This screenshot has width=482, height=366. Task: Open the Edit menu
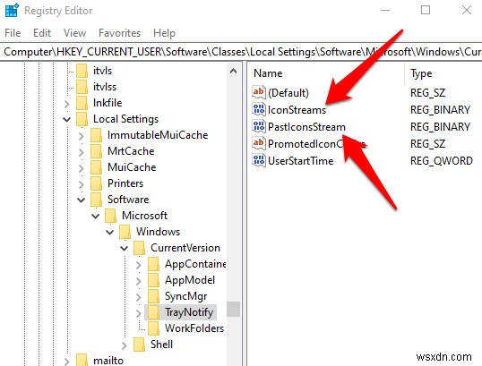(x=42, y=33)
